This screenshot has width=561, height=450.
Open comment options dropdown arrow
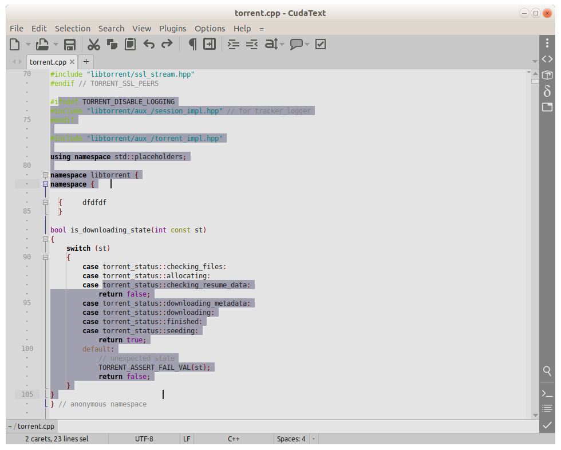click(x=307, y=44)
